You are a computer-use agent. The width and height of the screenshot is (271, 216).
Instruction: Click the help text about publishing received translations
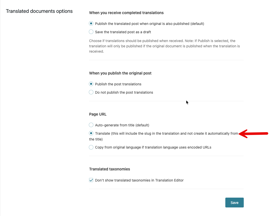pos(164,46)
